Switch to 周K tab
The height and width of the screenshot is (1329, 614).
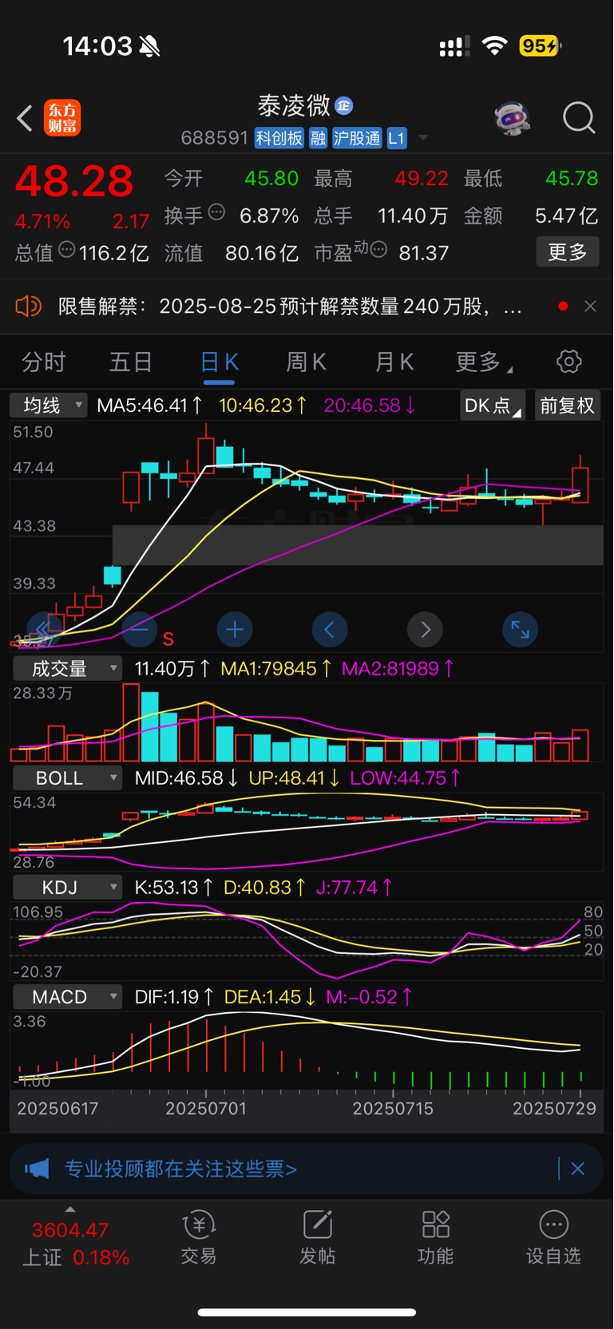(x=307, y=362)
